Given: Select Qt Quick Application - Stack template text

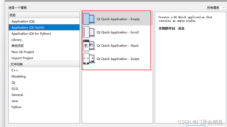Looking at the screenshot, I should pos(118,46).
